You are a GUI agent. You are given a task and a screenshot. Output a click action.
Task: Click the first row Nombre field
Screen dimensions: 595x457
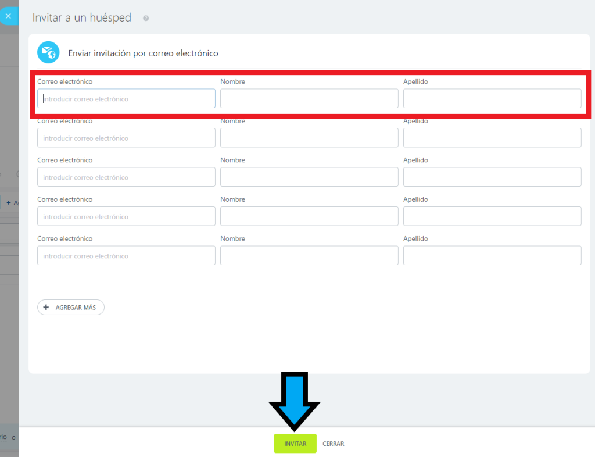point(309,99)
